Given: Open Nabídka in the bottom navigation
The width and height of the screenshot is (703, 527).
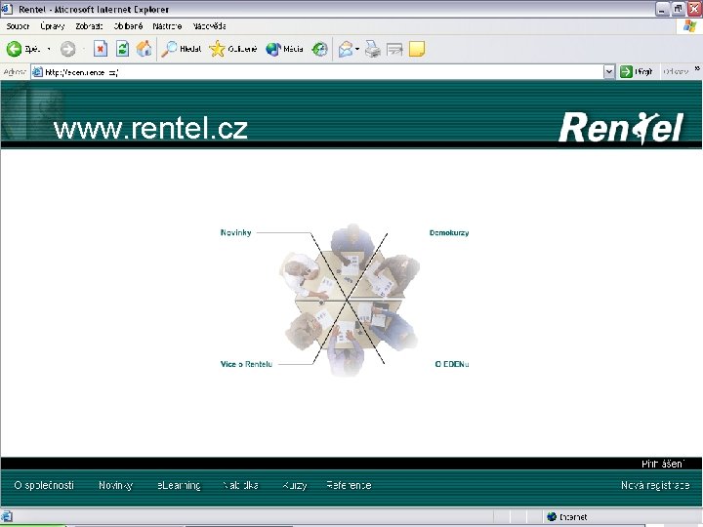Looking at the screenshot, I should click(x=241, y=485).
